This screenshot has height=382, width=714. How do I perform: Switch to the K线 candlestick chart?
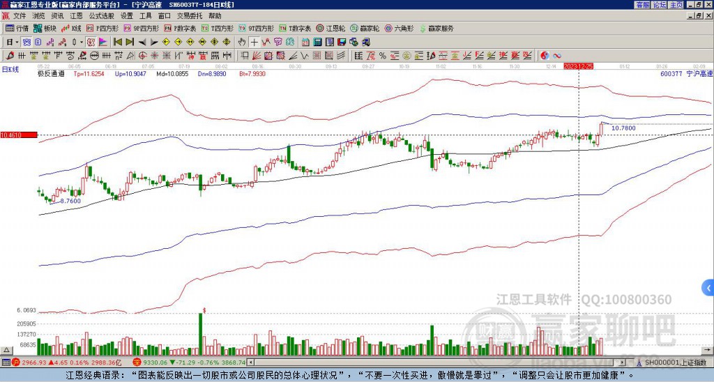click(x=72, y=28)
